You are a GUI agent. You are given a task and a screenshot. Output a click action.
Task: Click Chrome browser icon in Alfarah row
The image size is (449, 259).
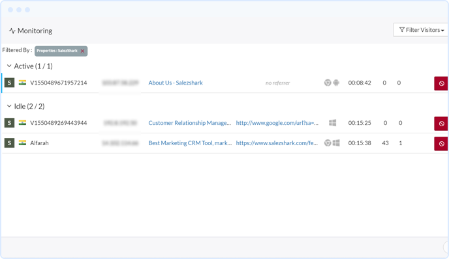328,143
